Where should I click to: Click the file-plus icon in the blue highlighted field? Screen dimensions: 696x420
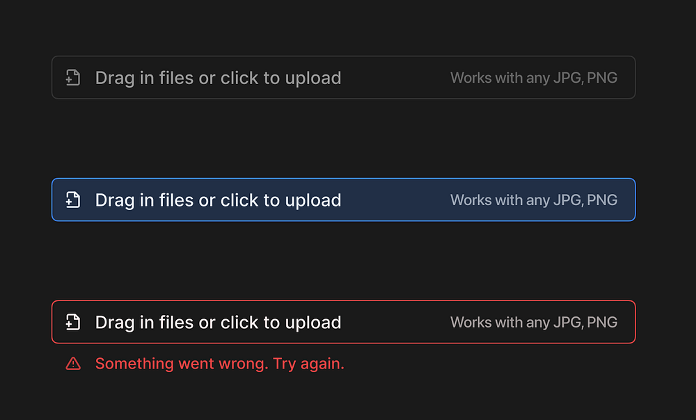(x=73, y=200)
